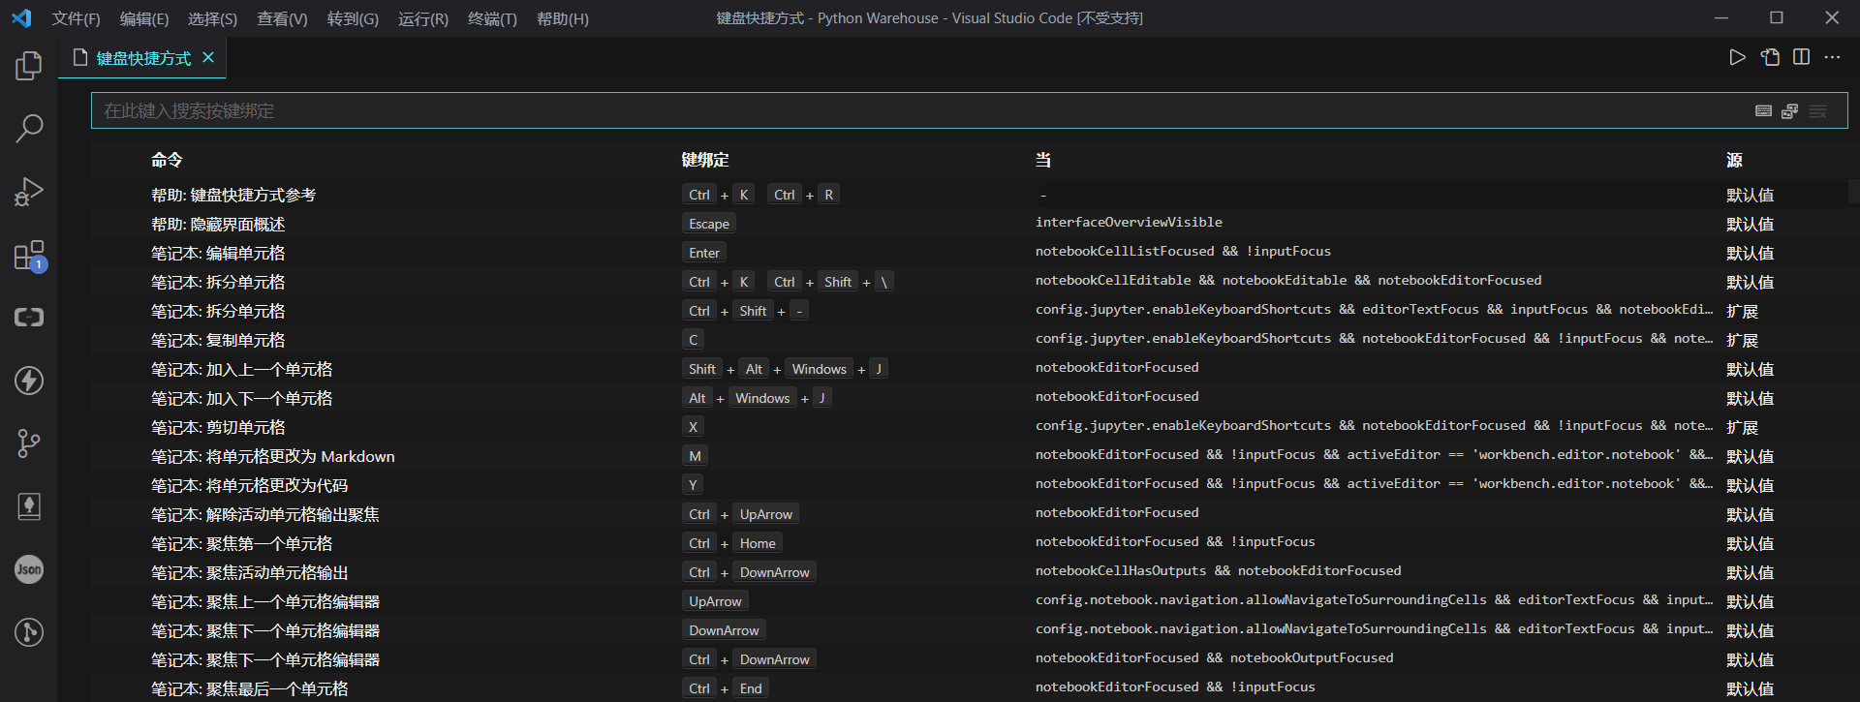This screenshot has height=702, width=1860.
Task: Open the Git graph circular icon
Action: (29, 632)
